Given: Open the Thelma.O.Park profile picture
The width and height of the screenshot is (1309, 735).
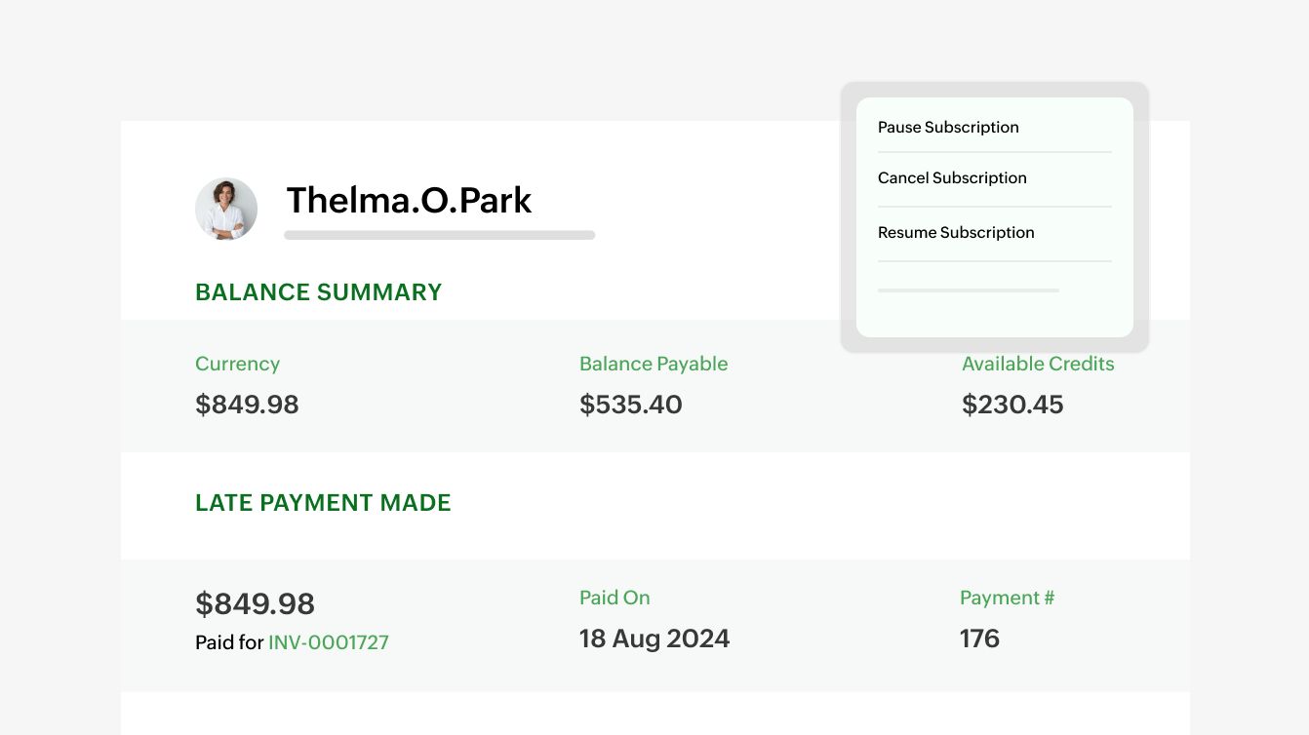Looking at the screenshot, I should (226, 209).
